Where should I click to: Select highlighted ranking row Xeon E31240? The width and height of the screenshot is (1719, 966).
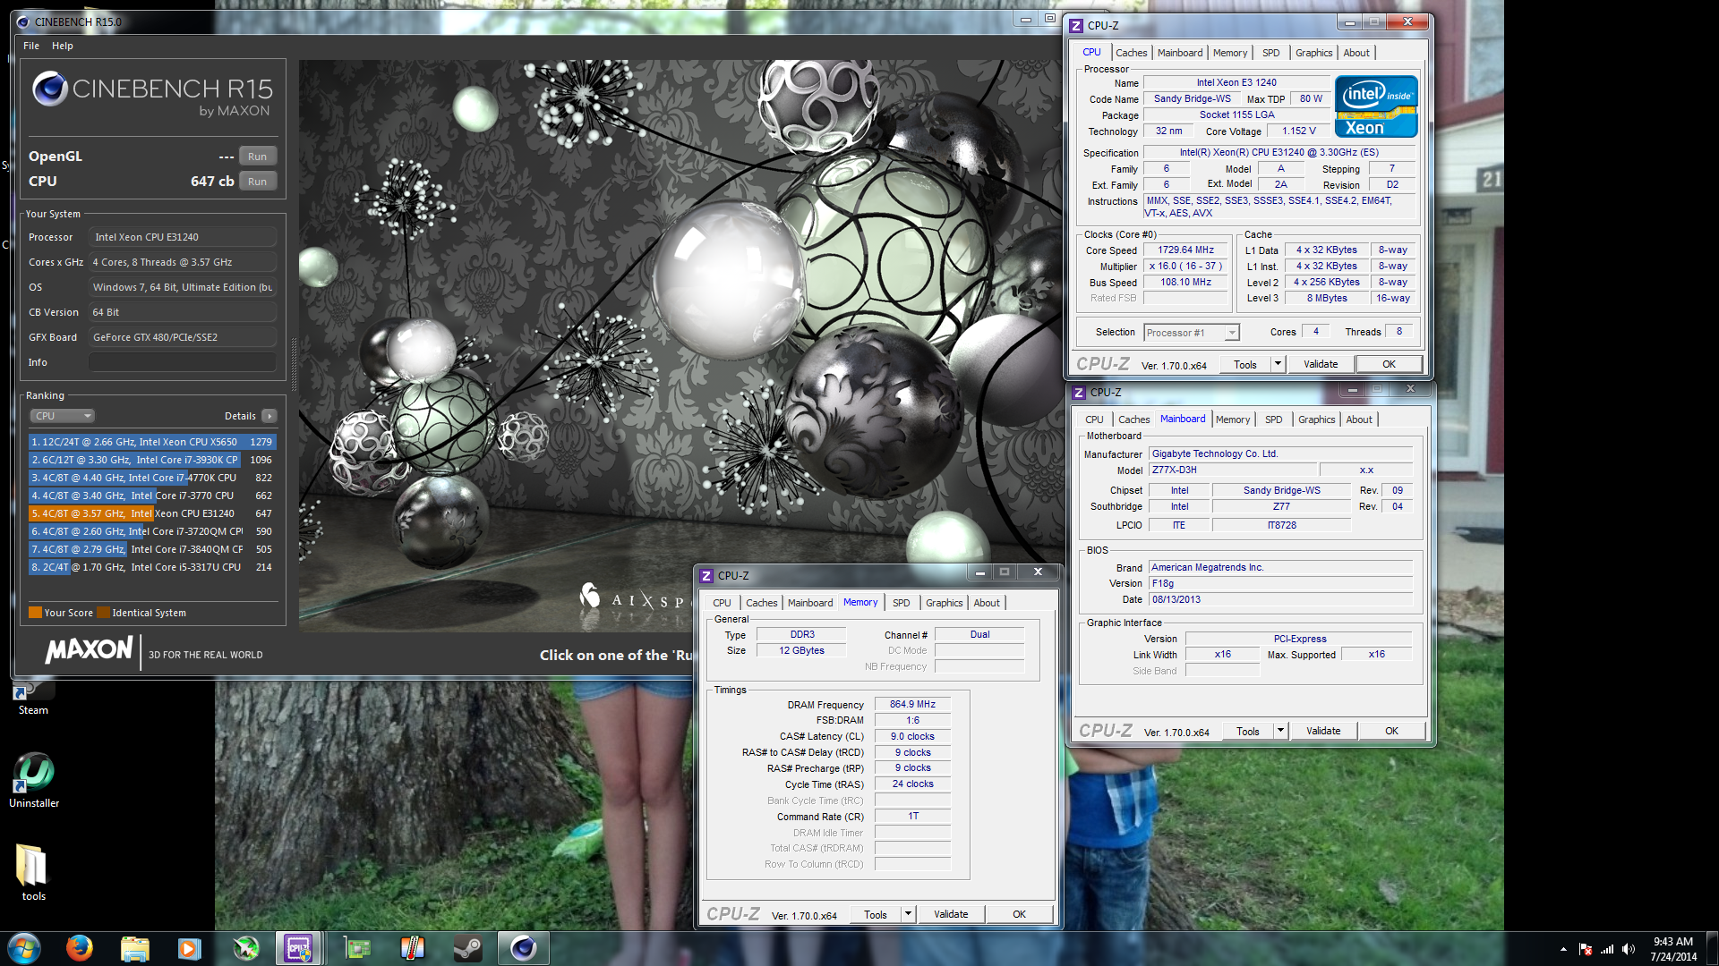click(152, 513)
